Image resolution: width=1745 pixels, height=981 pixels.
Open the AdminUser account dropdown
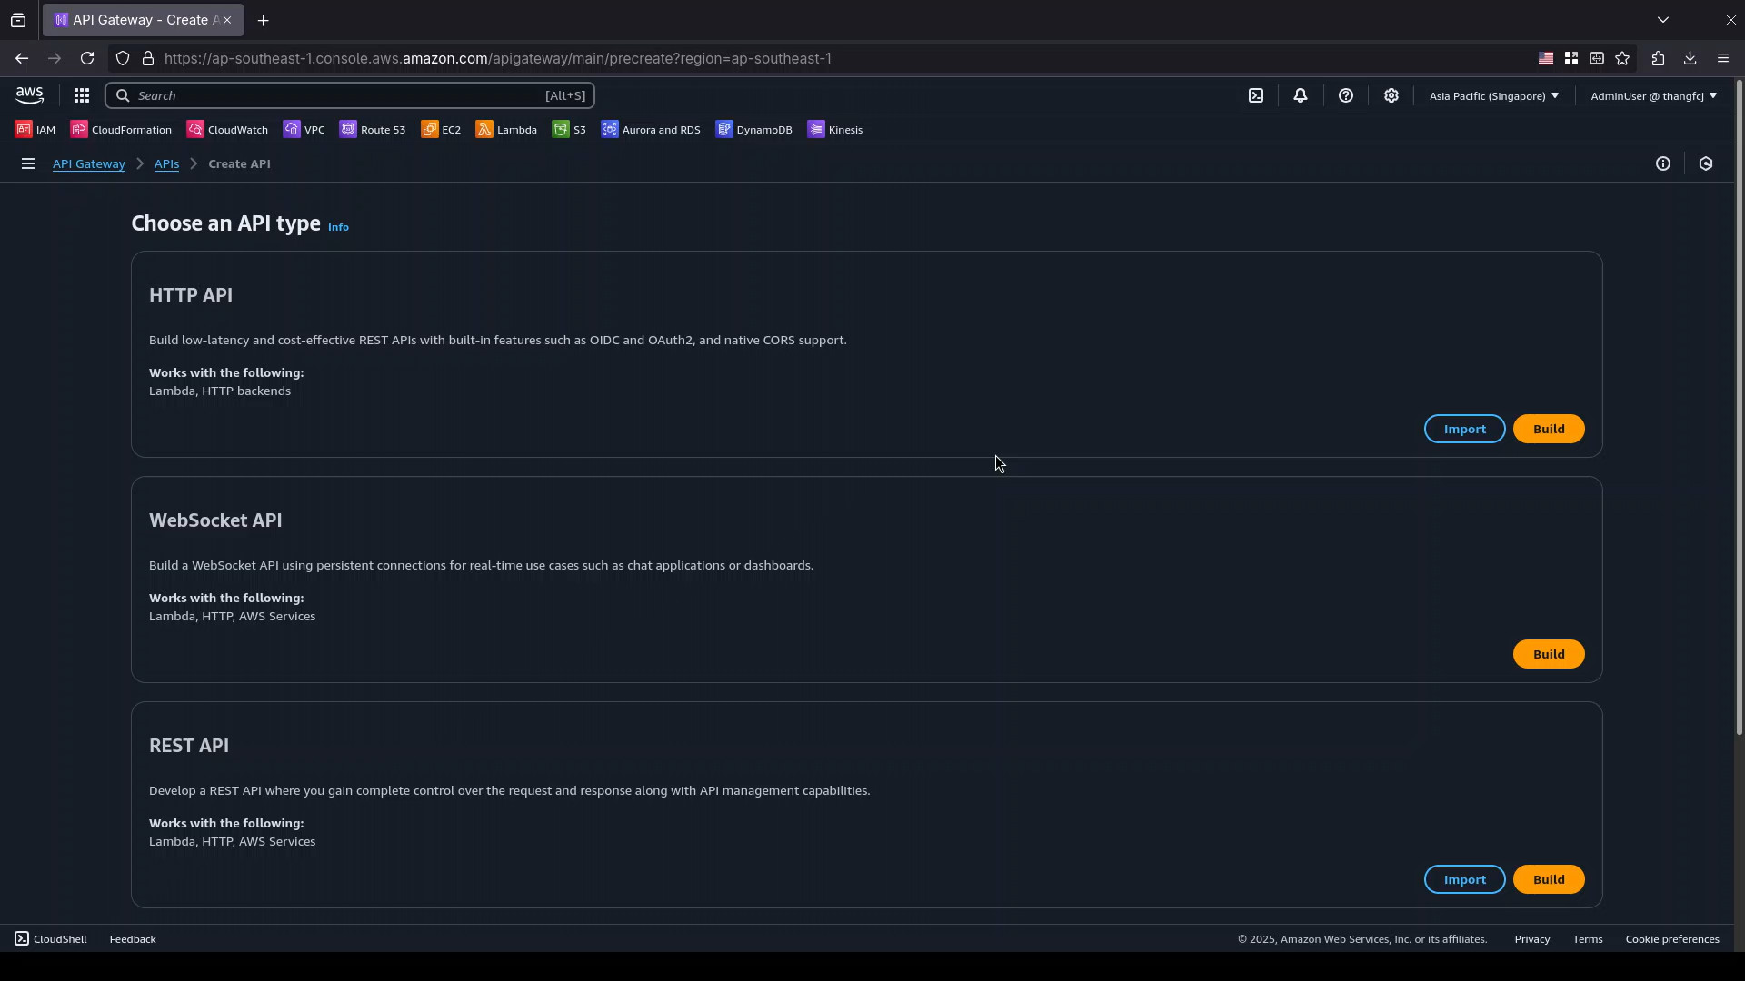point(1654,95)
